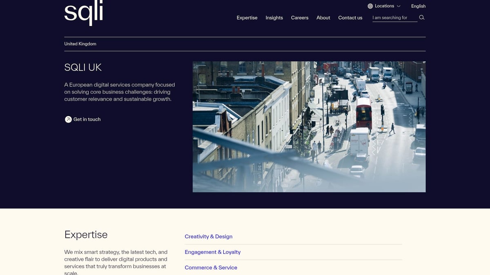Click the globe icon beside Locations
The height and width of the screenshot is (275, 490).
pyautogui.click(x=371, y=6)
